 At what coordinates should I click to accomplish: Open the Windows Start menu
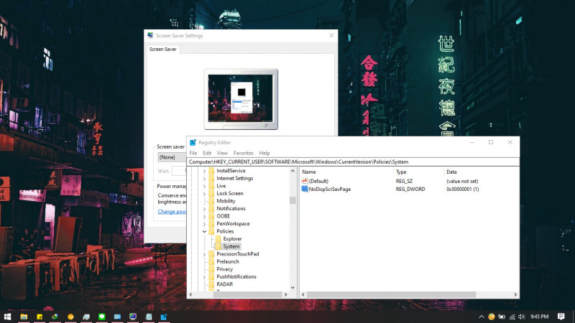point(7,317)
